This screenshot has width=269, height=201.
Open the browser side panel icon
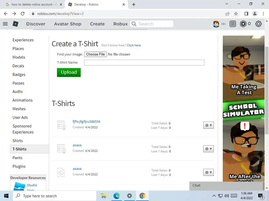[x=246, y=14]
